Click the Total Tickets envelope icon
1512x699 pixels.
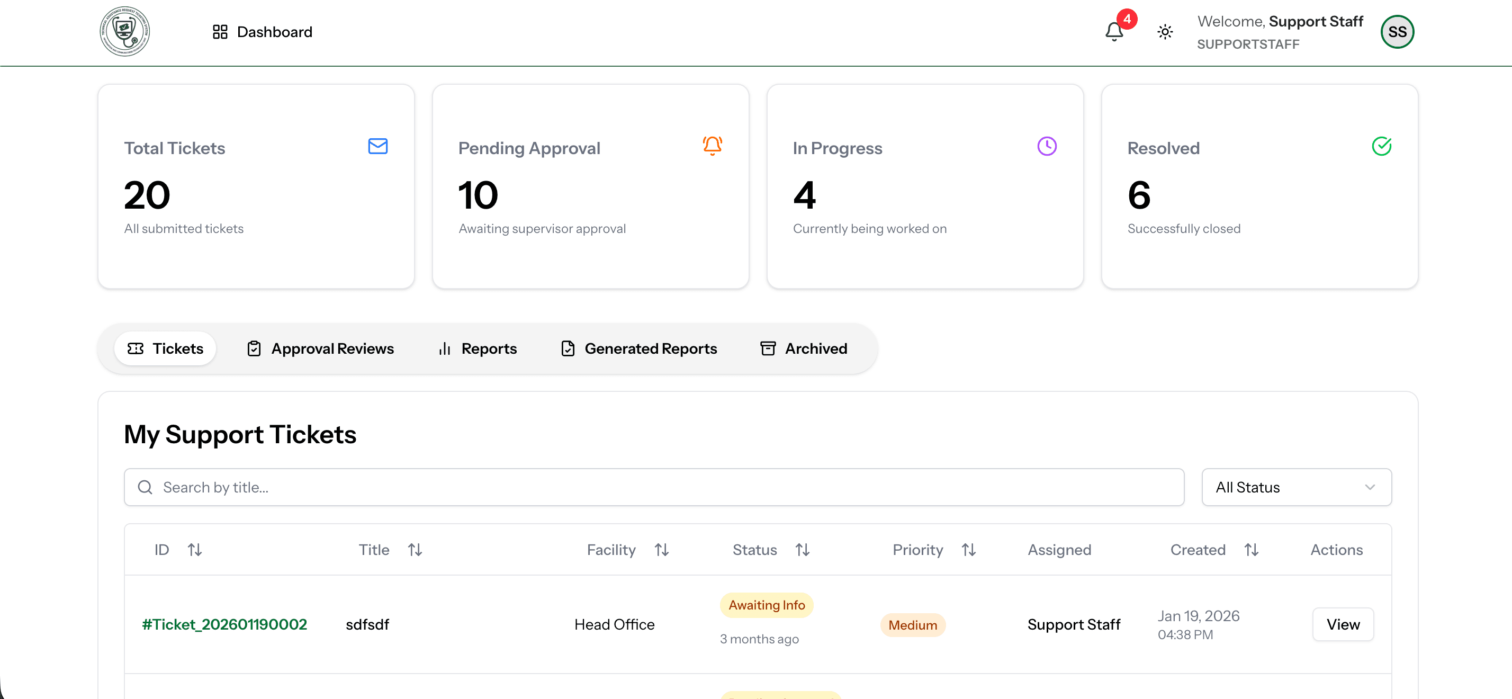(x=378, y=146)
